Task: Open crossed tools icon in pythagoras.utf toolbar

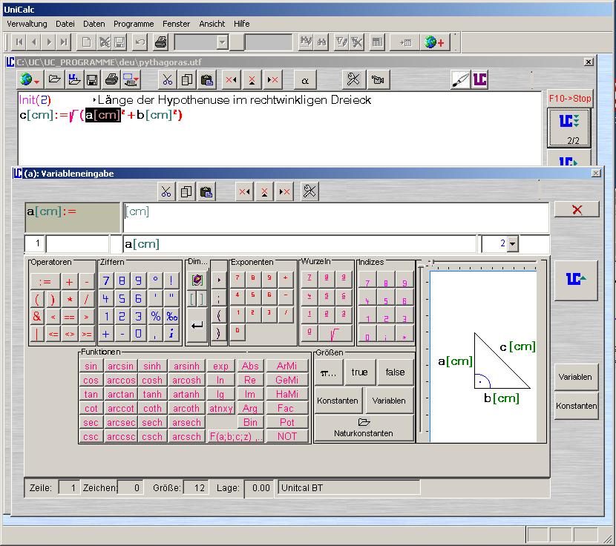Action: click(353, 79)
